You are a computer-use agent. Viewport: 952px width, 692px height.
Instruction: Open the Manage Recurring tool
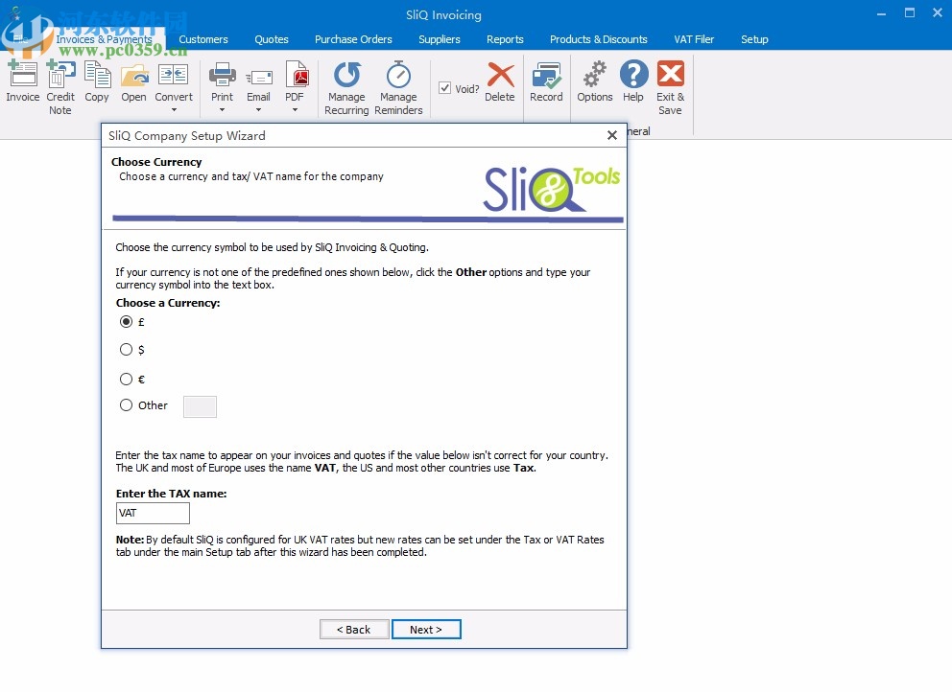point(345,86)
